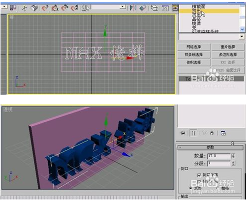Click the Pin Stack icon
The height and width of the screenshot is (200, 246).
point(182,133)
